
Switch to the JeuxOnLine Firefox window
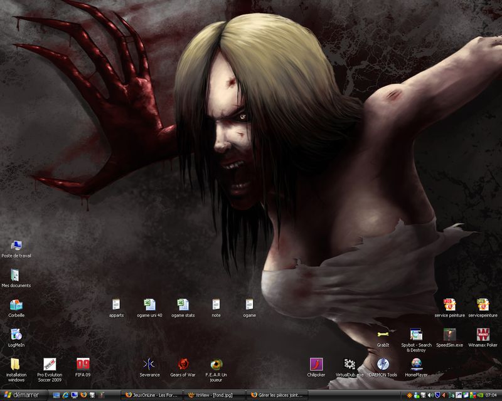coord(152,395)
